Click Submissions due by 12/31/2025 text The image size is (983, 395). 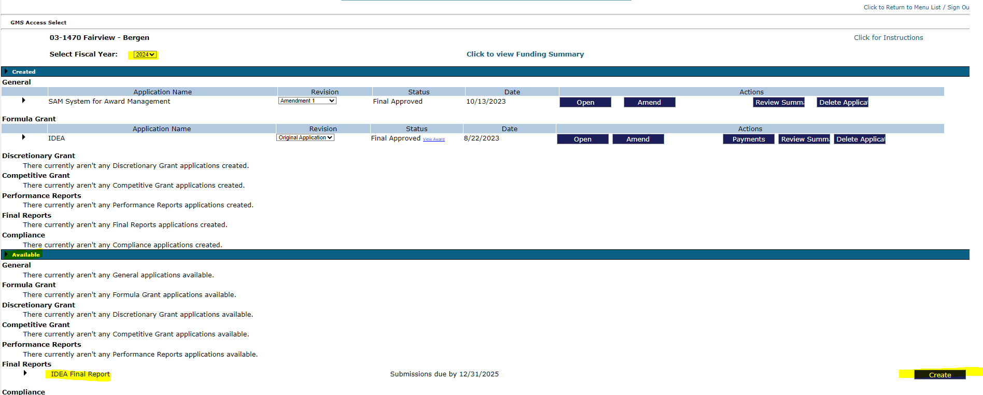pos(444,374)
